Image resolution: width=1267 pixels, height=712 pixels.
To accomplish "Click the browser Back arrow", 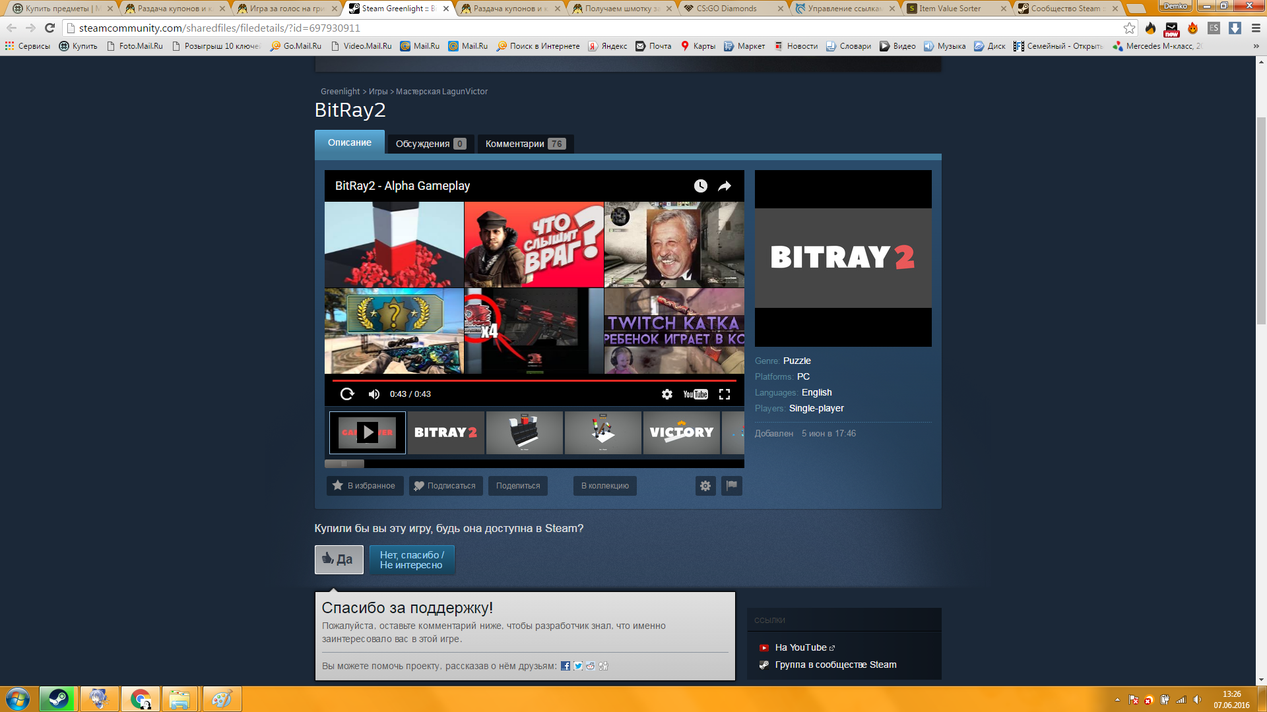I will point(11,28).
